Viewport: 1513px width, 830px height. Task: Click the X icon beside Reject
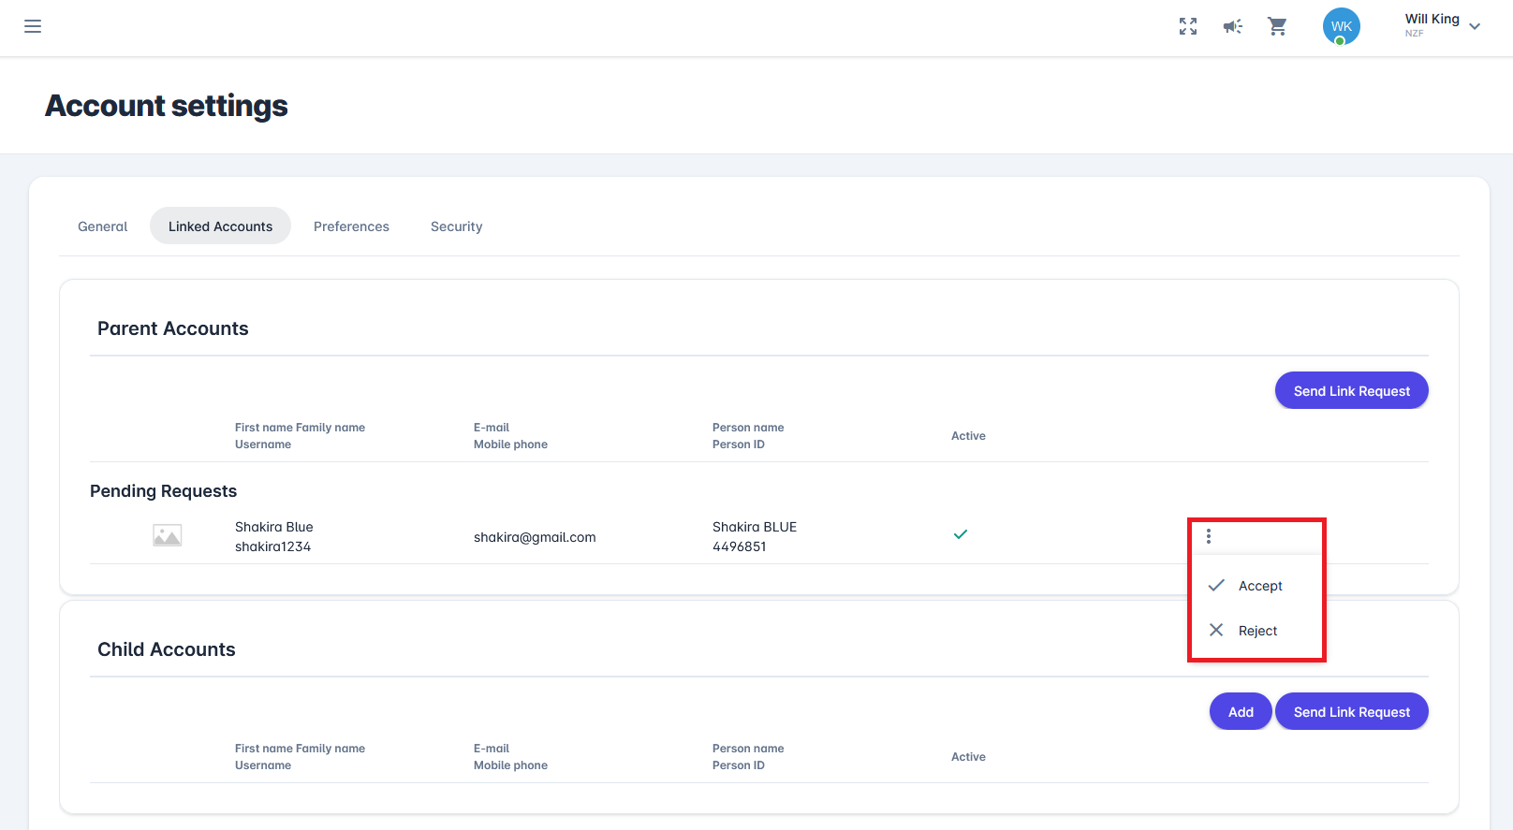[x=1216, y=631]
